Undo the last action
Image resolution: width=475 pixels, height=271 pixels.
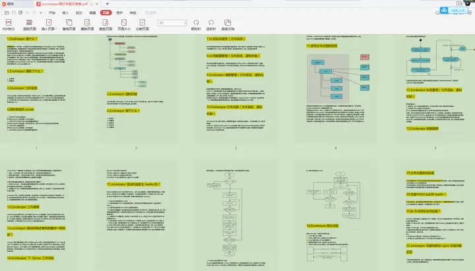(x=27, y=13)
